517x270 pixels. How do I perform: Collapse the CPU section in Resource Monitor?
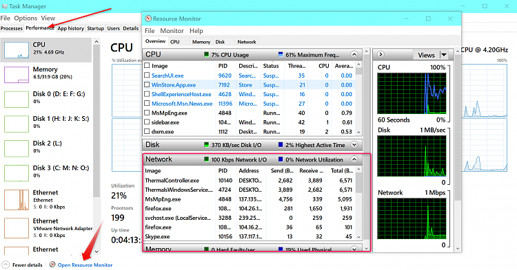[x=354, y=54]
